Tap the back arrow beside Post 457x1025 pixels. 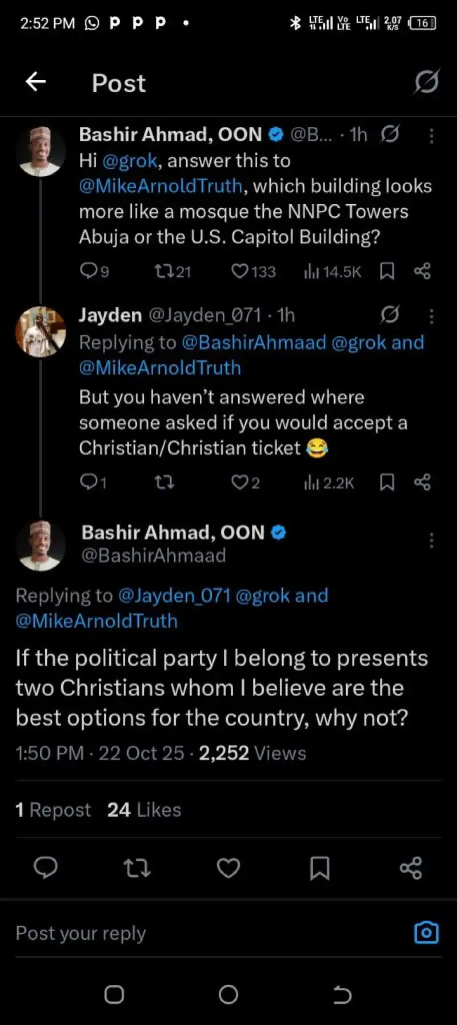(x=35, y=82)
